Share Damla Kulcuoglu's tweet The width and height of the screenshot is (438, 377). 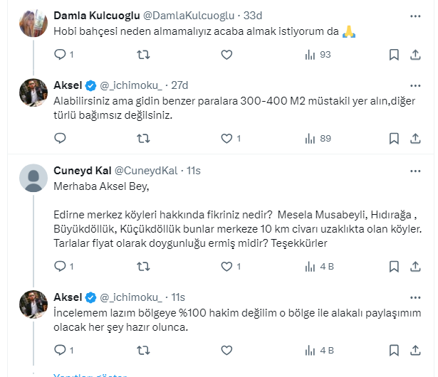tap(415, 55)
